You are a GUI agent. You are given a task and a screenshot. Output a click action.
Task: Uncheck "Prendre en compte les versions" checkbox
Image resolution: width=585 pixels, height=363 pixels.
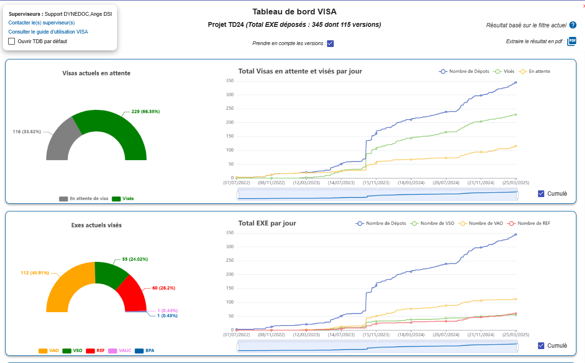330,44
